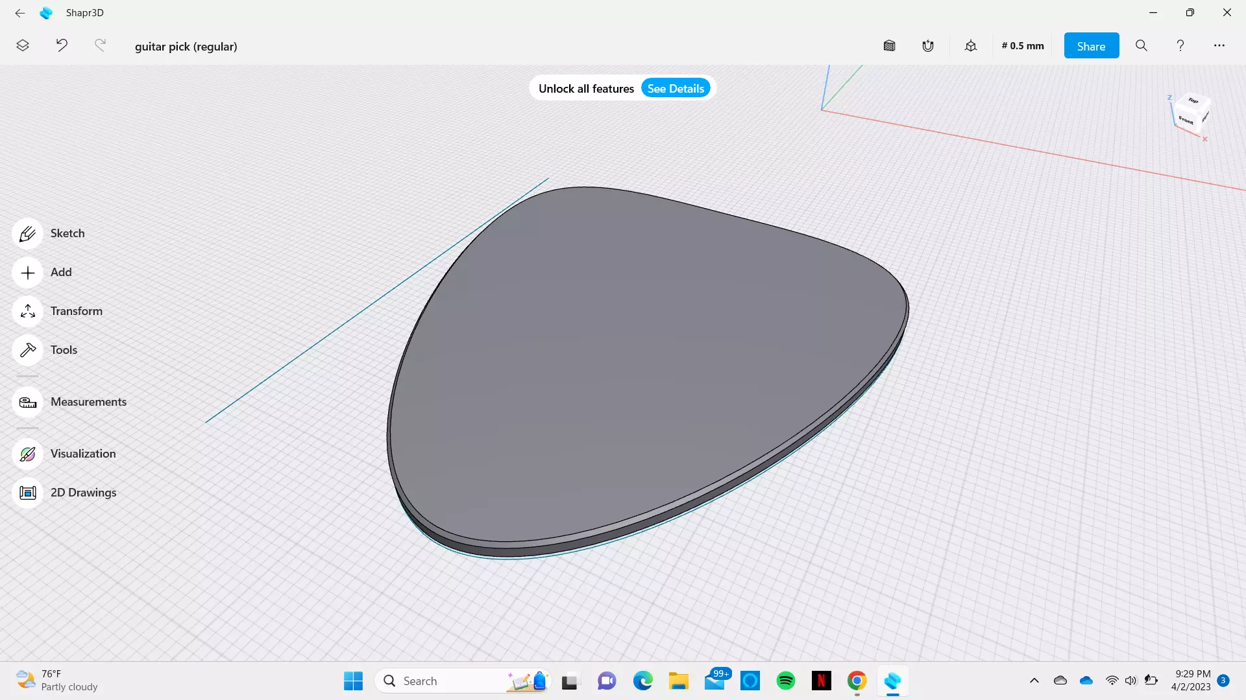
Task: Redo the last undone action
Action: click(100, 45)
